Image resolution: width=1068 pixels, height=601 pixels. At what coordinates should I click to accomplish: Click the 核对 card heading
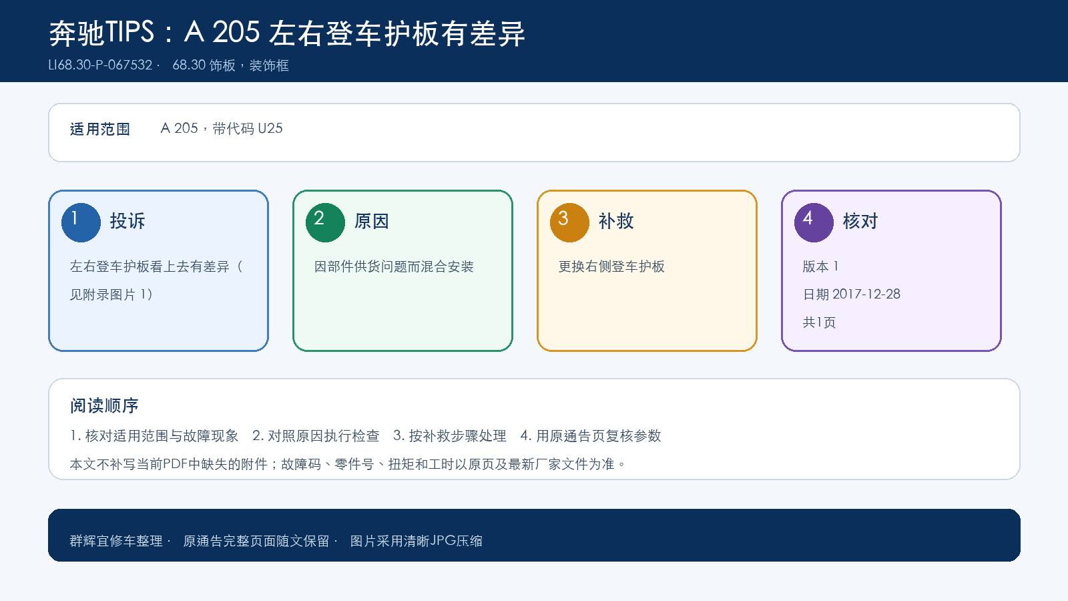(860, 221)
